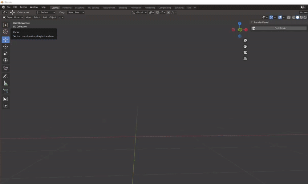Open the viewport Object menu
This screenshot has height=184, width=308.
tap(53, 18)
